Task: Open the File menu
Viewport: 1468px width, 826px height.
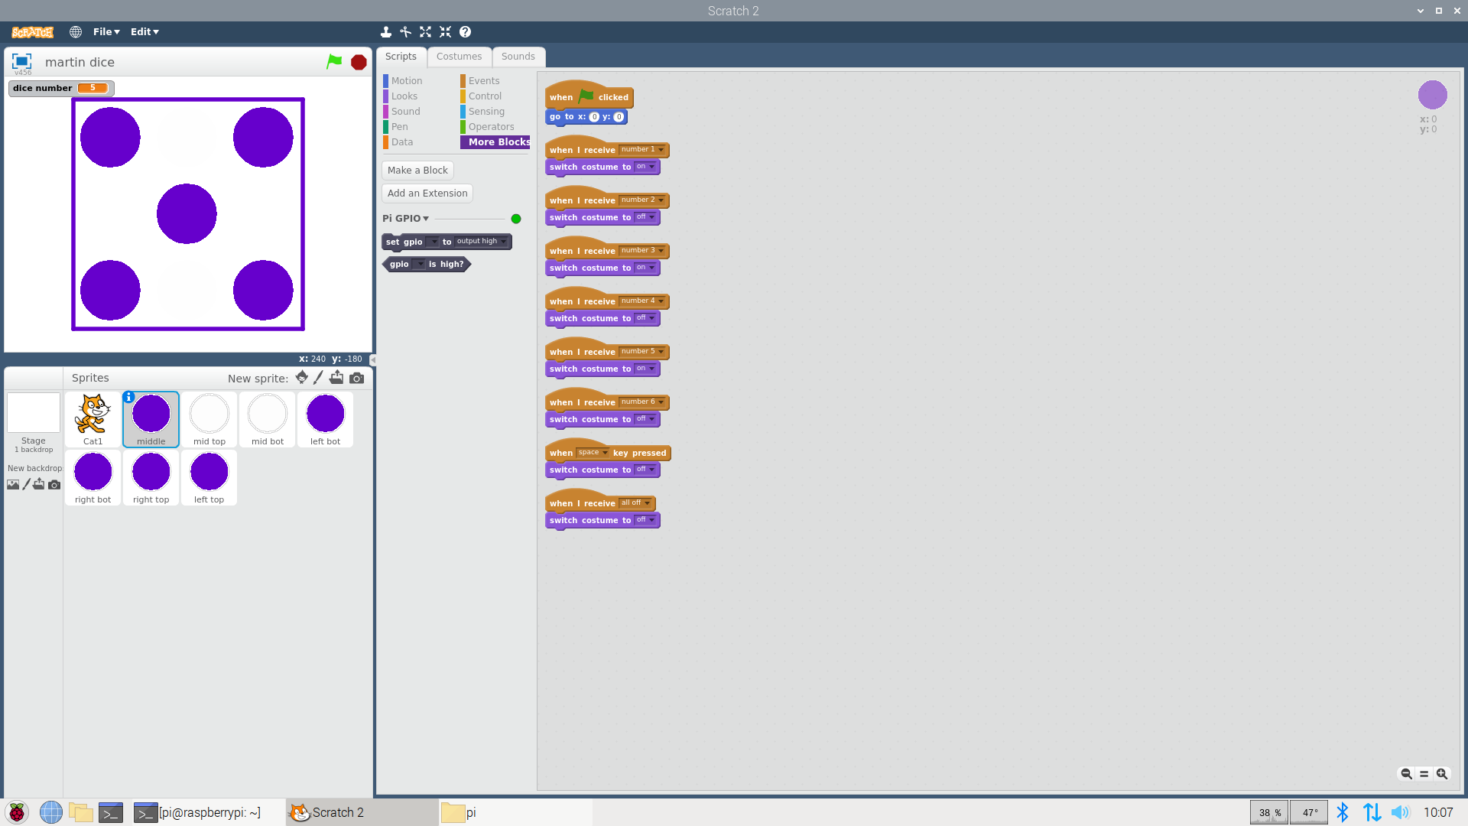Action: [x=106, y=32]
